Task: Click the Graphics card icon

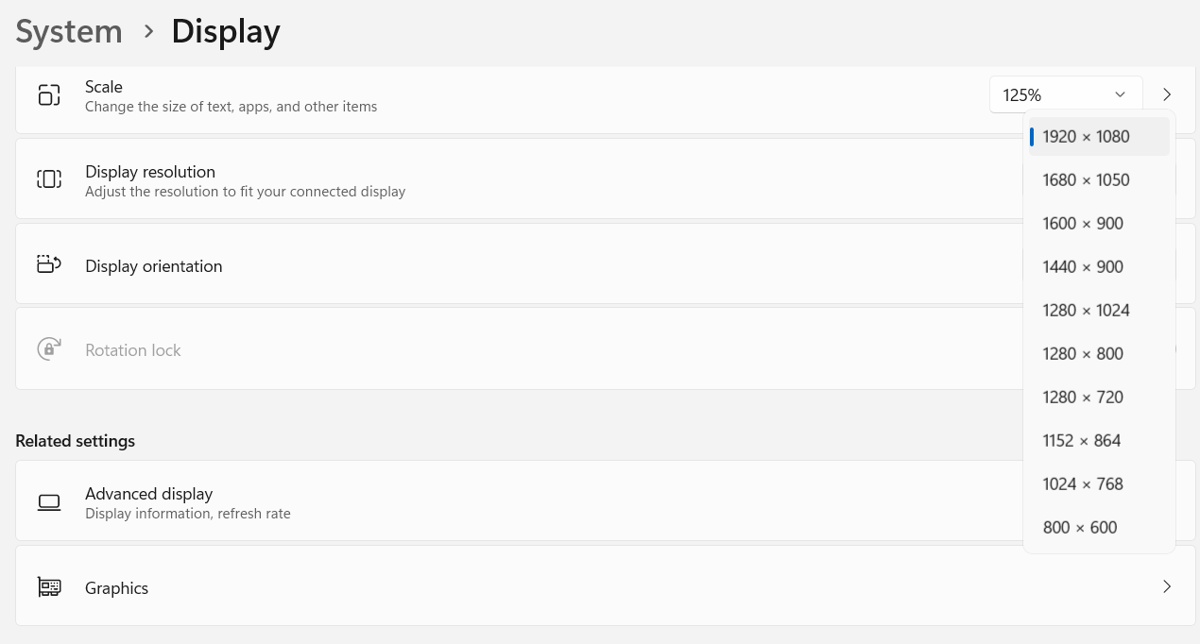Action: [x=49, y=587]
